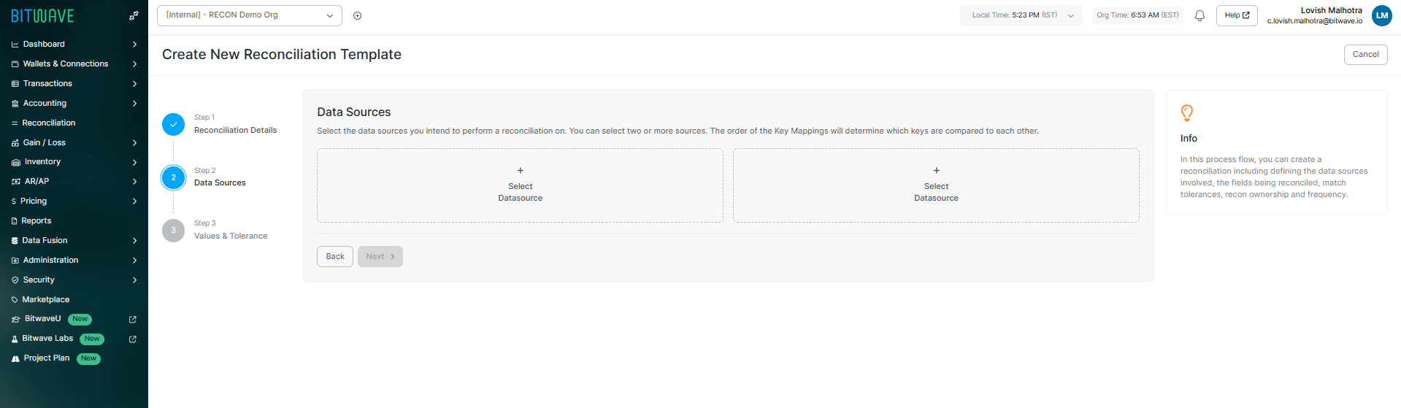The width and height of the screenshot is (1401, 408).
Task: Click the Step 2 Data Sources circle
Action: [173, 177]
